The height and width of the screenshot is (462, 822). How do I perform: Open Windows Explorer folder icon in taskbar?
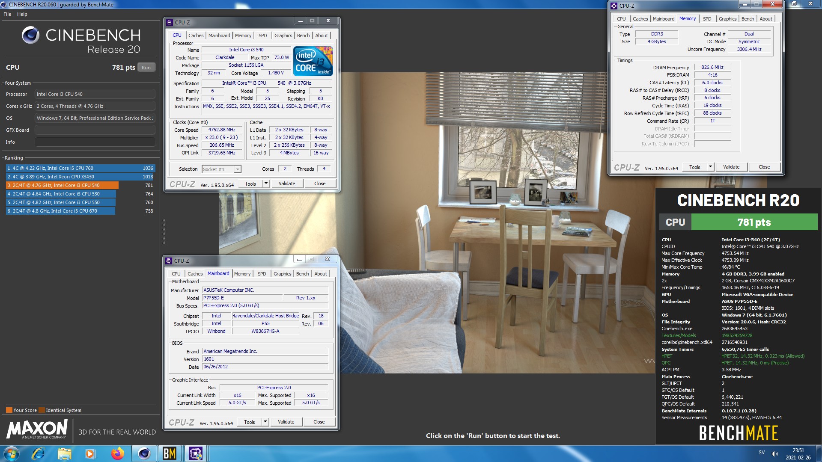[64, 453]
